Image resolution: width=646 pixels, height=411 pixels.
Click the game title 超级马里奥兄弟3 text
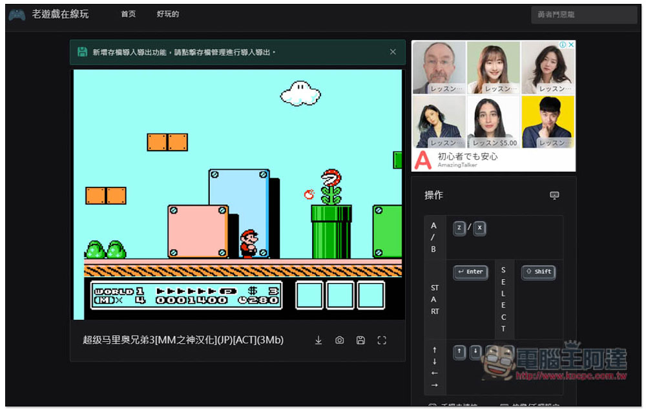[x=183, y=340]
